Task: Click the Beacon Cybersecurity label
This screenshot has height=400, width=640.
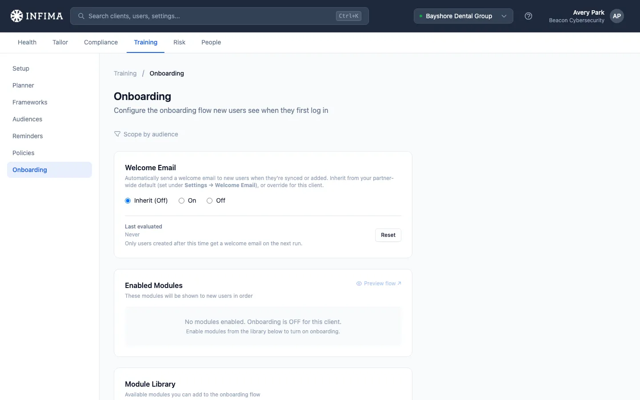Action: [x=576, y=20]
